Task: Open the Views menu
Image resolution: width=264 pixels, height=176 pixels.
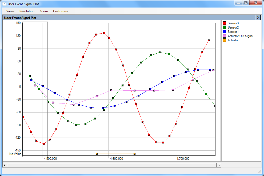Action: pos(10,11)
